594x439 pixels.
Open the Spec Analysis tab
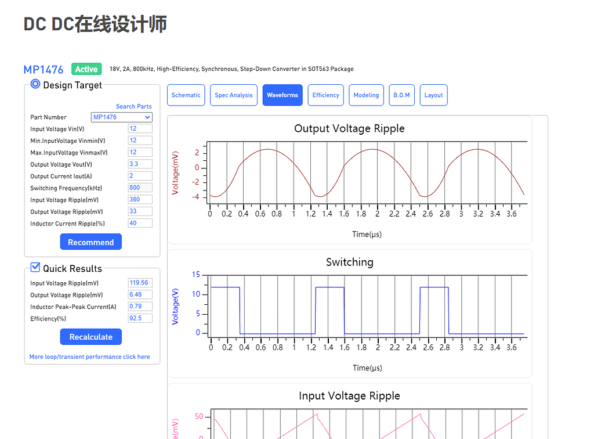point(233,95)
